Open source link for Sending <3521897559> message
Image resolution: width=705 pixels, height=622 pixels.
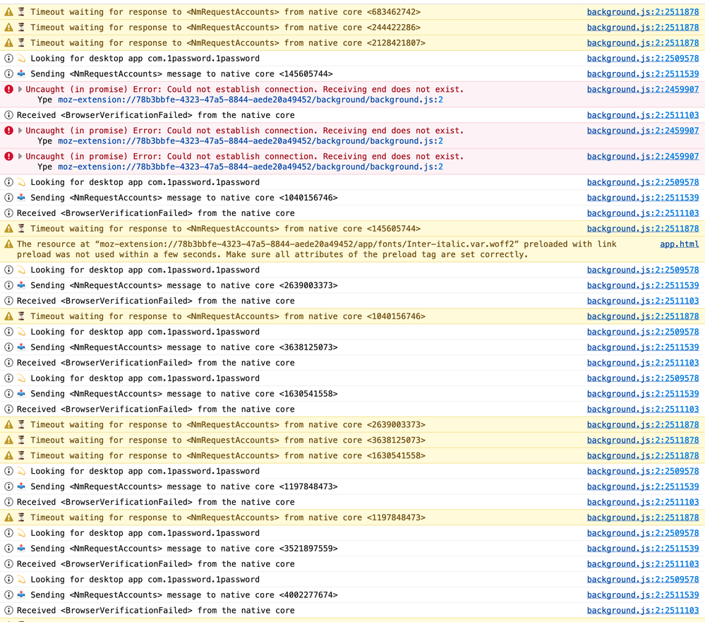click(x=642, y=549)
